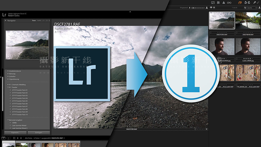Apply the Late Summer Mood 2 preset
This screenshot has height=147, width=261.
coord(20,128)
